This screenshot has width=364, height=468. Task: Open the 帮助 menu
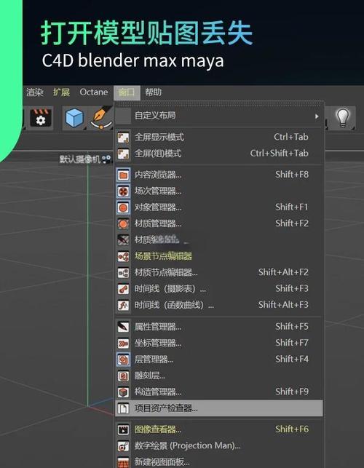point(153,92)
